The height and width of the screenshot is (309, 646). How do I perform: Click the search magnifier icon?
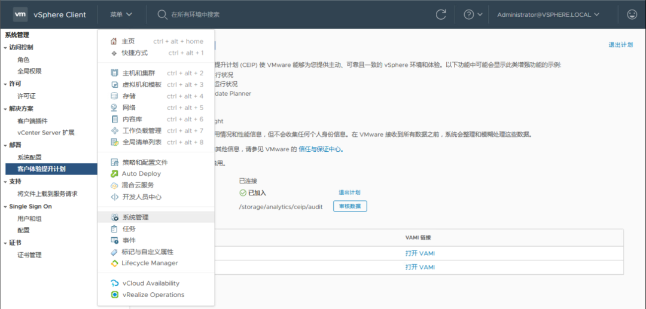point(162,14)
